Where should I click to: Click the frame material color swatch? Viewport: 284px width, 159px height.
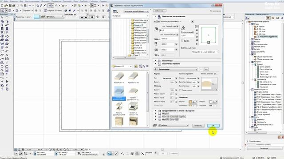tap(190, 102)
